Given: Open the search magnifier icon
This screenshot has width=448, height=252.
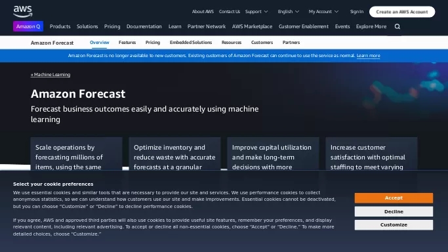Looking at the screenshot, I should [397, 26].
